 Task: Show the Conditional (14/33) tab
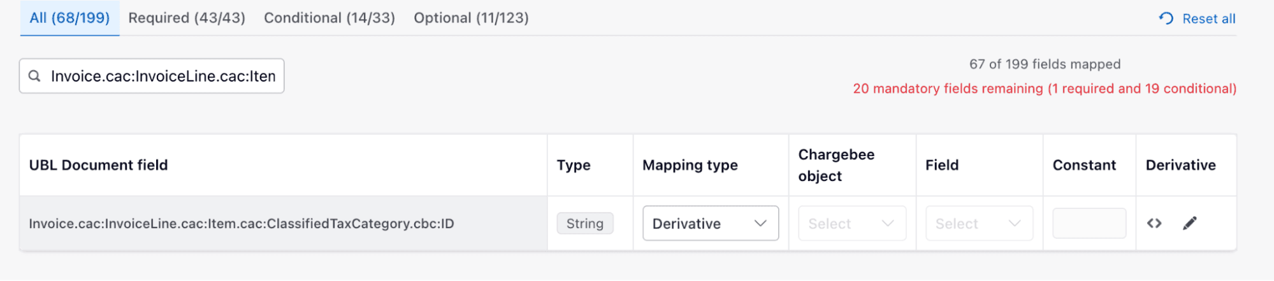[x=329, y=18]
